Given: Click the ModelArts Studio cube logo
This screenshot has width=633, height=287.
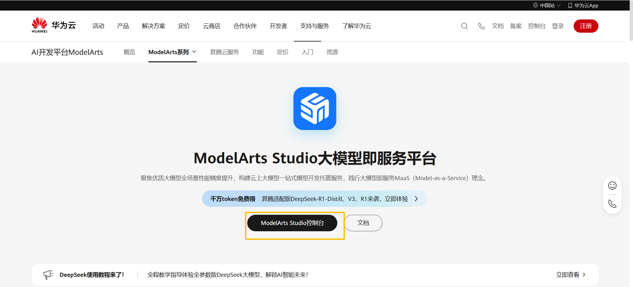Looking at the screenshot, I should pyautogui.click(x=315, y=109).
